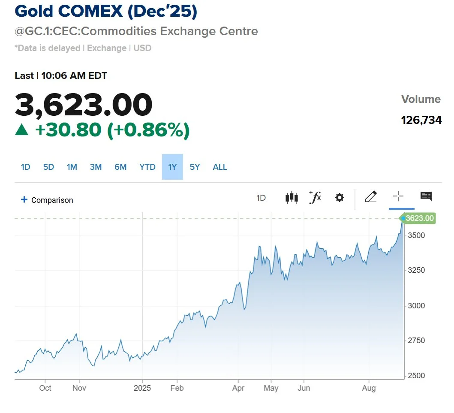Screen dimensions: 454x413
Task: Open the 1D interval dropdown
Action: pyautogui.click(x=261, y=197)
